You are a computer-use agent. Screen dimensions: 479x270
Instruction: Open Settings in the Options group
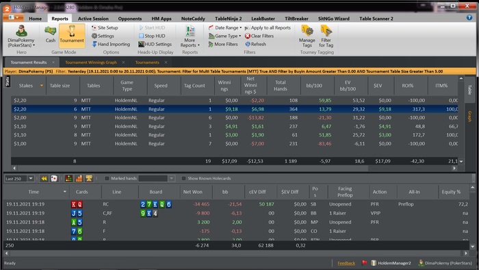103,36
